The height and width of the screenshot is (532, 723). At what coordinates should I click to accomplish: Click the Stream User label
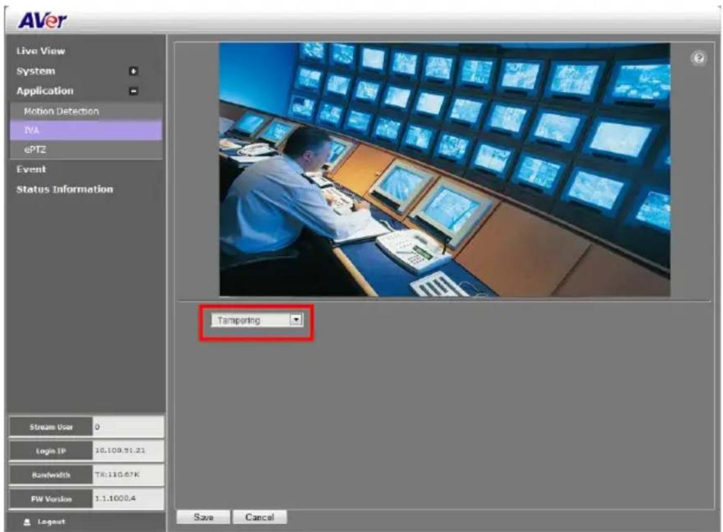(51, 427)
